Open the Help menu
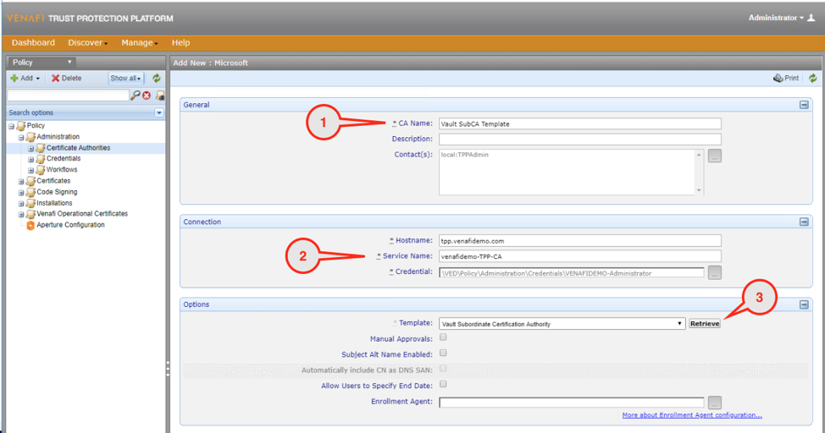The image size is (825, 433). point(180,42)
